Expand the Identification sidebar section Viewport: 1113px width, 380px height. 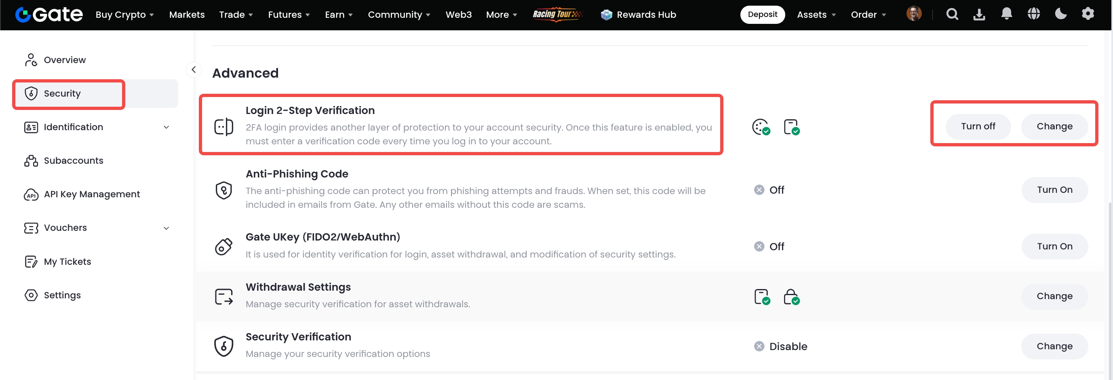[x=167, y=127]
